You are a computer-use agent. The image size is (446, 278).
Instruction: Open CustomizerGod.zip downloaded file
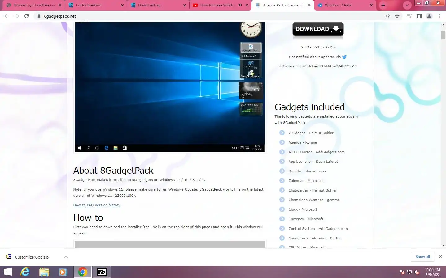pyautogui.click(x=32, y=257)
